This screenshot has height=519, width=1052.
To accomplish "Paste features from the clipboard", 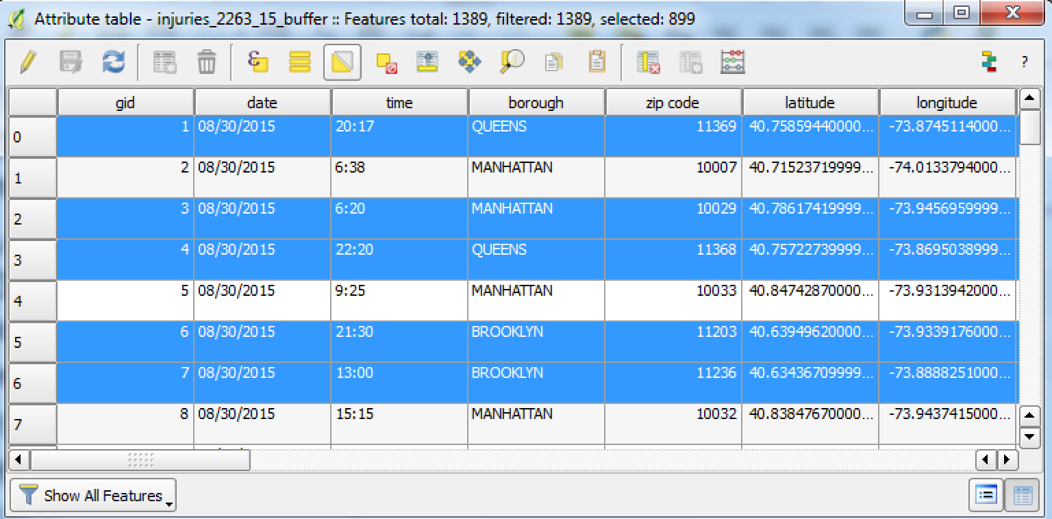I will tap(597, 62).
